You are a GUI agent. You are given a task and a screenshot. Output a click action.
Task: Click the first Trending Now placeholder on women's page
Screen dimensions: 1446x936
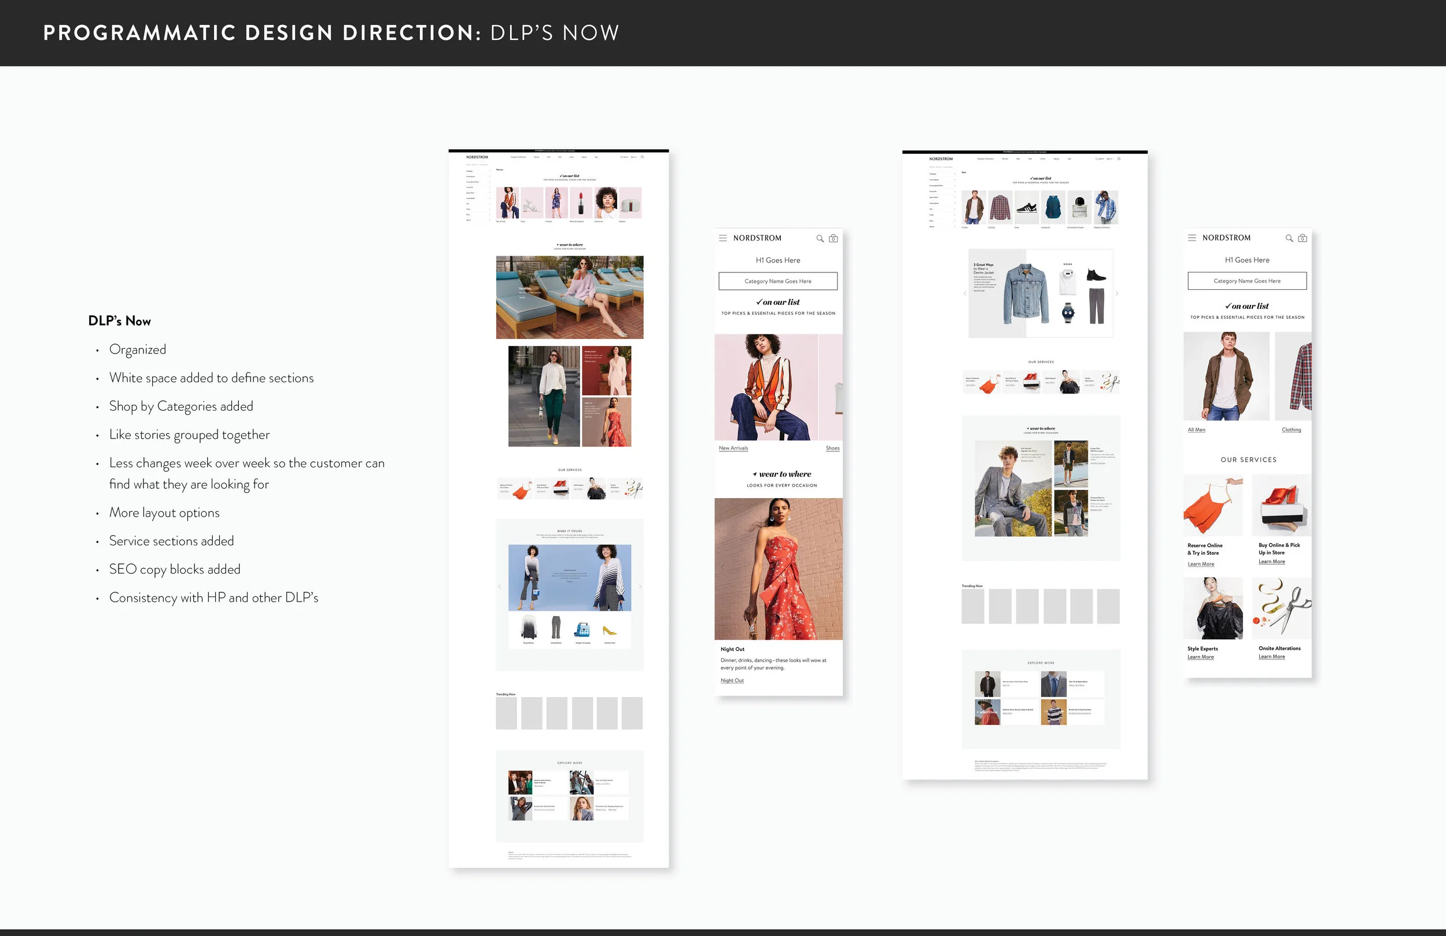click(506, 713)
